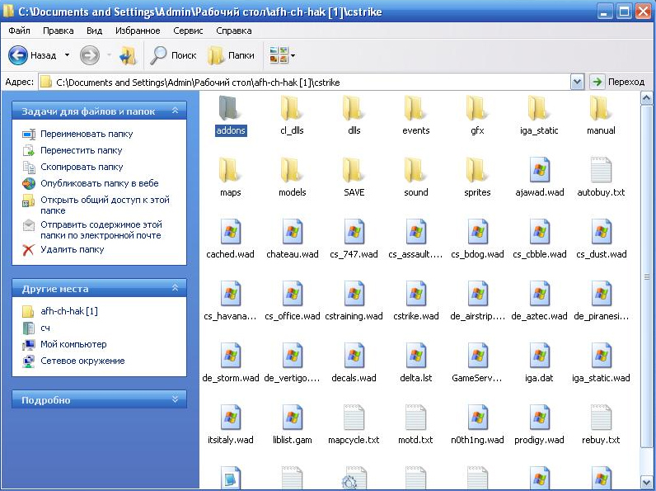Select the cl_dlls folder

pos(292,114)
